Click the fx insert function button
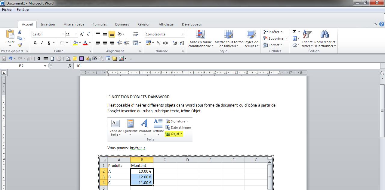The height and width of the screenshot is (190, 385). (70, 66)
